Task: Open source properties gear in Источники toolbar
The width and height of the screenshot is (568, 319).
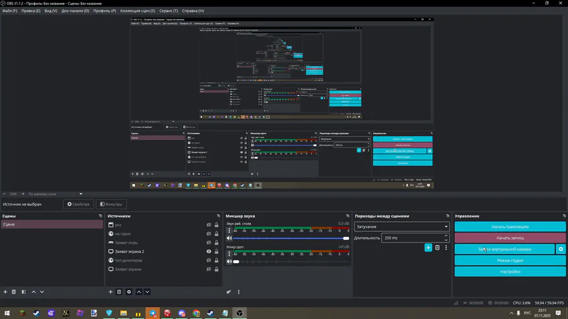Action: [x=129, y=292]
